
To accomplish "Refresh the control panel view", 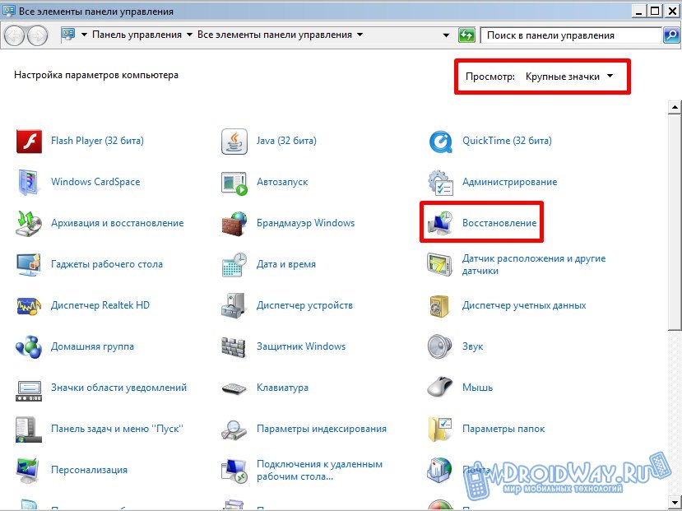I will coord(466,35).
